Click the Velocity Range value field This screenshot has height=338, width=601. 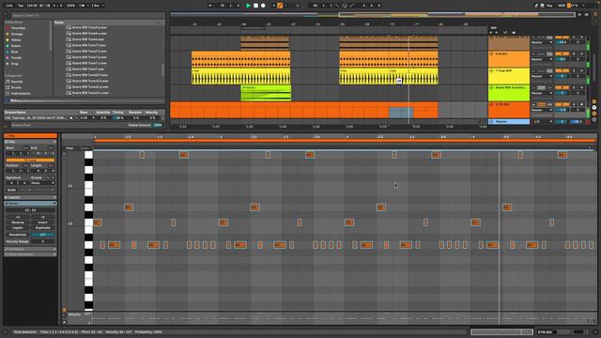tap(42, 241)
